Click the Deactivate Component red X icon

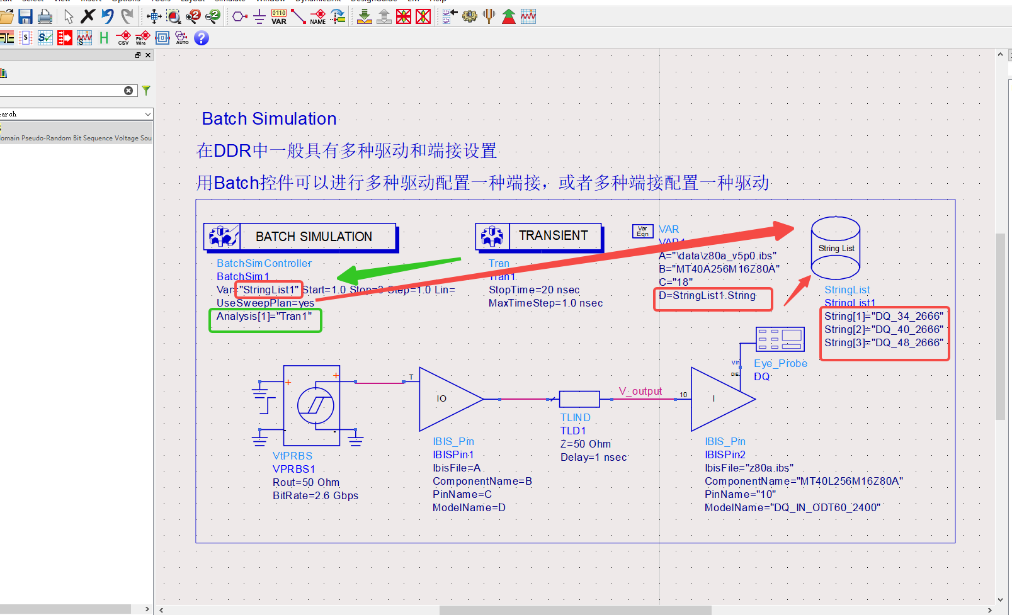[403, 16]
